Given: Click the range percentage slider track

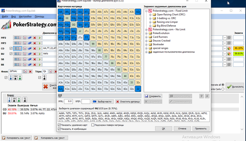Looking at the screenshot, I should click(x=99, y=96).
